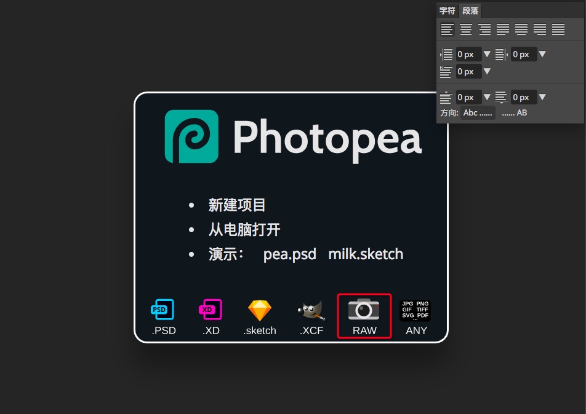Open the left indent value dropdown

tap(487, 54)
